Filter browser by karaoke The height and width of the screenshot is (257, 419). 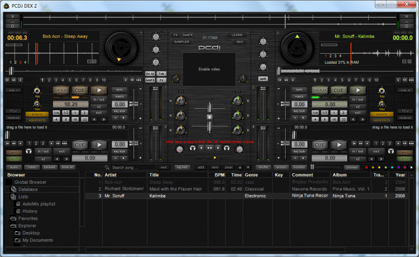pos(50,167)
